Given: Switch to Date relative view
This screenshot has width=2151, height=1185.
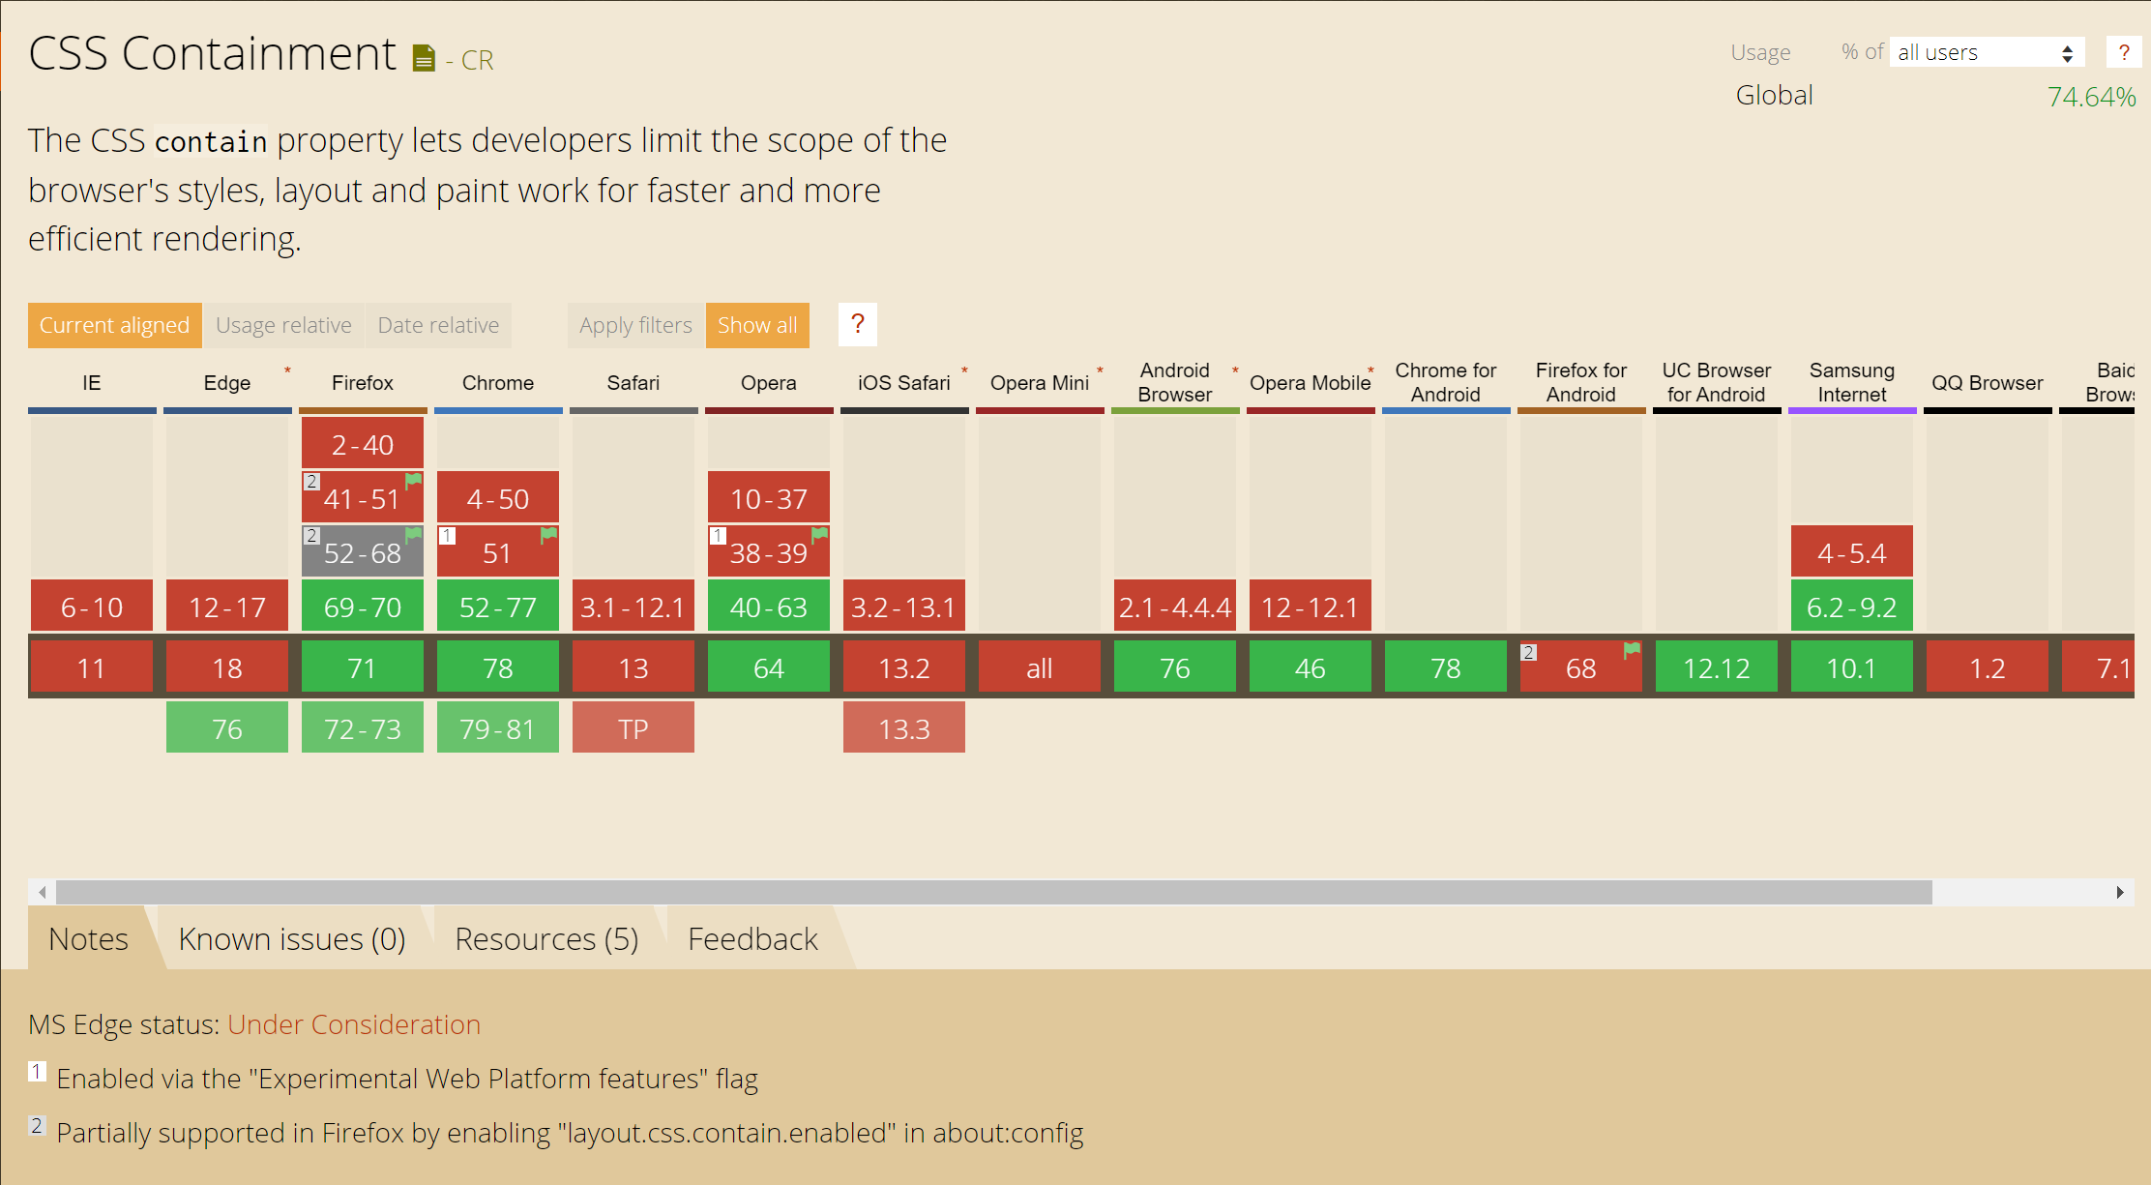Looking at the screenshot, I should (x=438, y=325).
